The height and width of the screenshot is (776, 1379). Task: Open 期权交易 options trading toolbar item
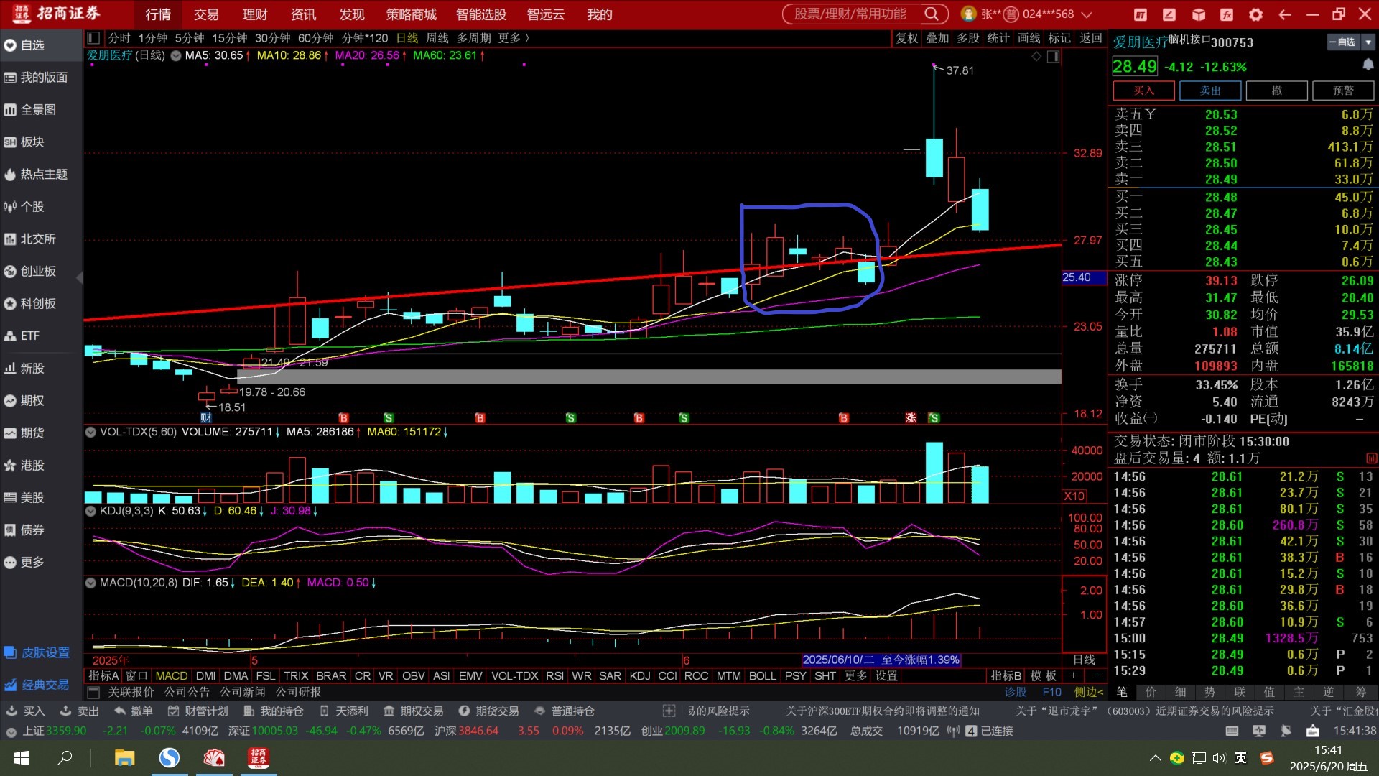pos(414,711)
